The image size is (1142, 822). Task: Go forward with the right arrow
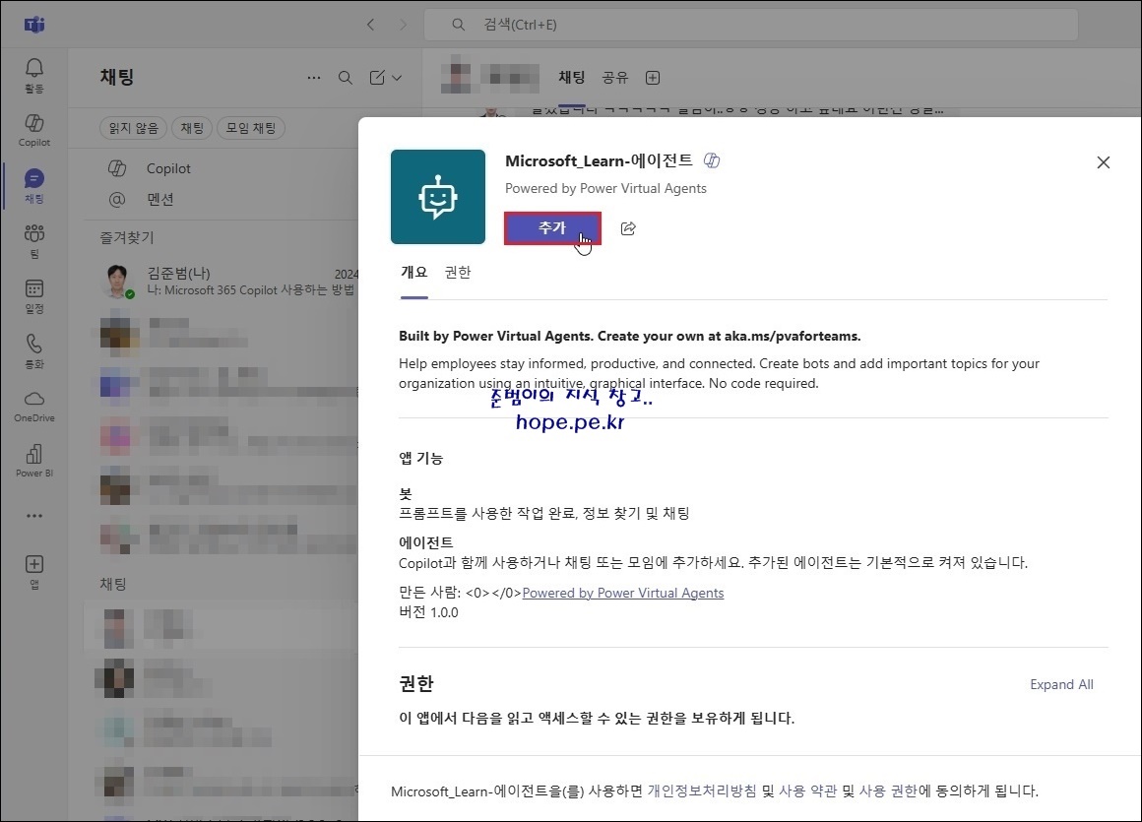[x=403, y=25]
